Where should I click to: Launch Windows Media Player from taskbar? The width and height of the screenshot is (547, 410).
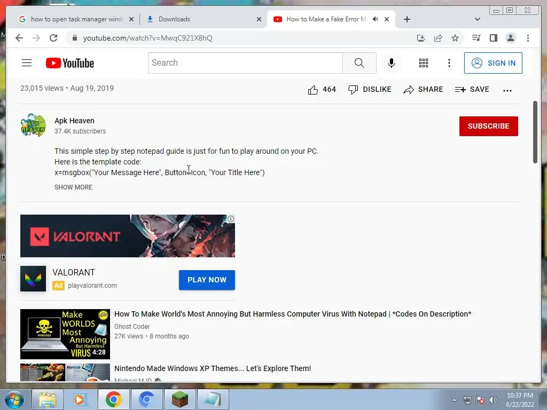(81, 399)
